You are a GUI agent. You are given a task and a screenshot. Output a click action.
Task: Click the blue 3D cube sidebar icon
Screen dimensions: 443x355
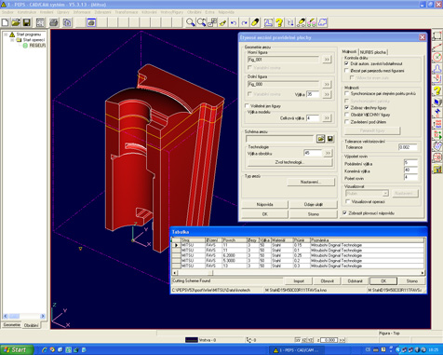[437, 102]
